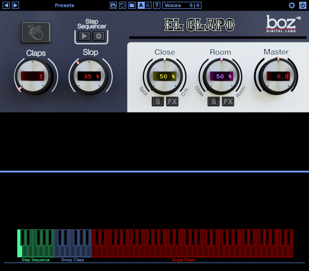The width and height of the screenshot is (309, 271).
Task: Go to next preset arrow
Action: tap(15, 5)
